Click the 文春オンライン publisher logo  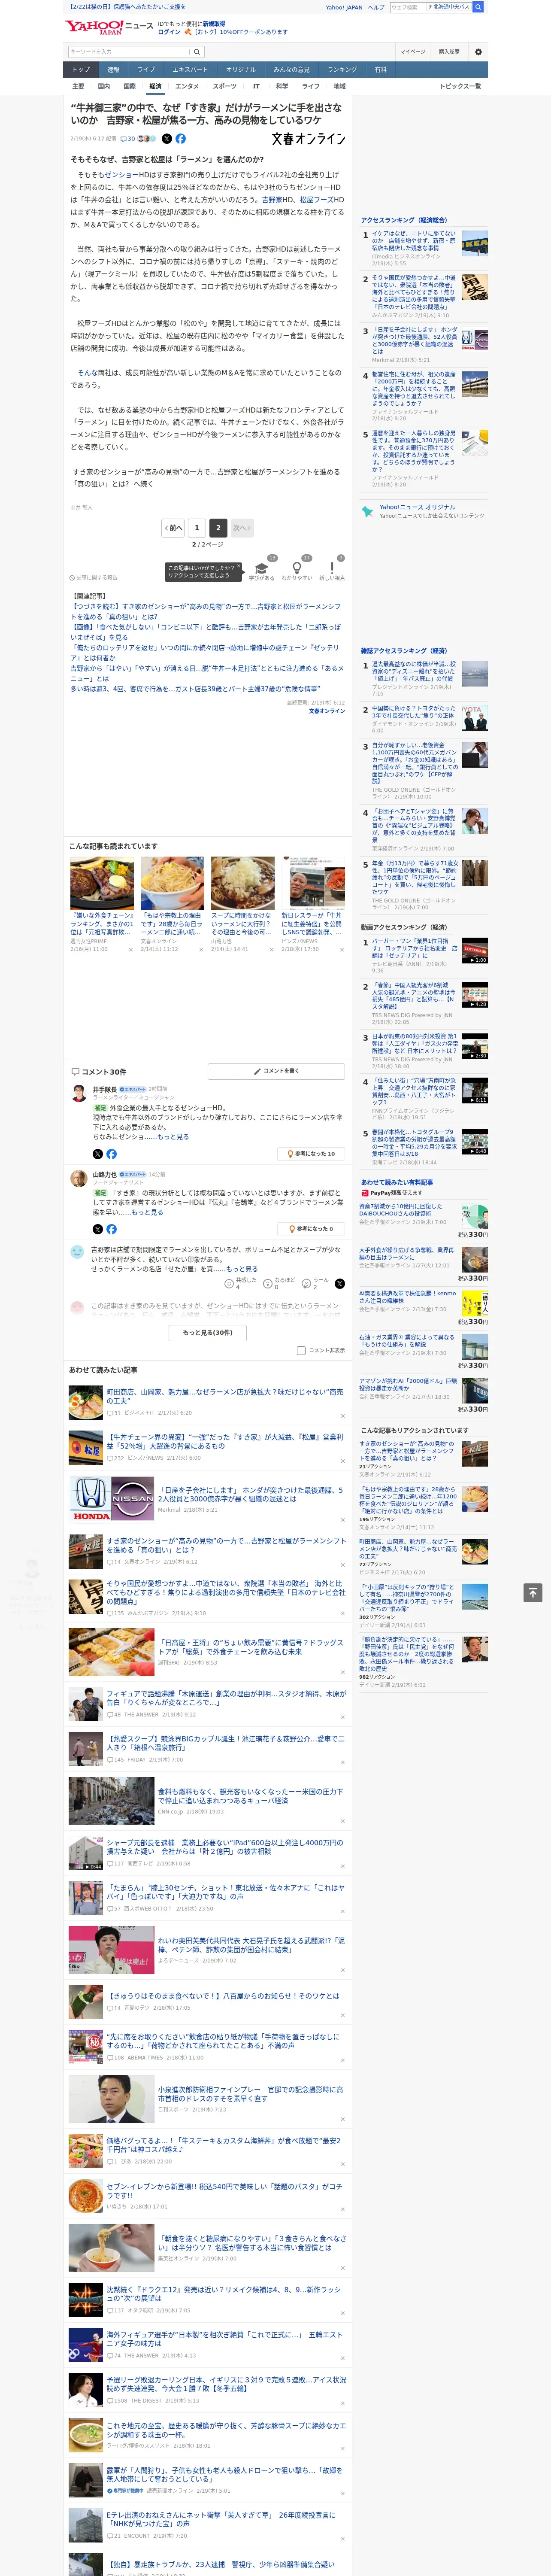[x=308, y=139]
